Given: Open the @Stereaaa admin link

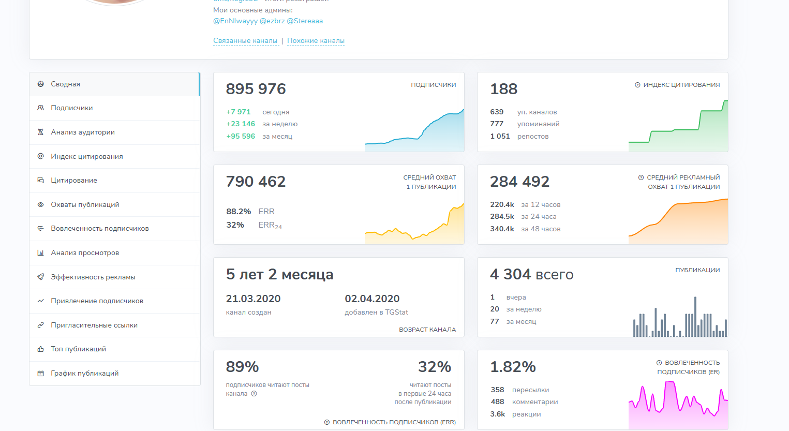Looking at the screenshot, I should 305,21.
